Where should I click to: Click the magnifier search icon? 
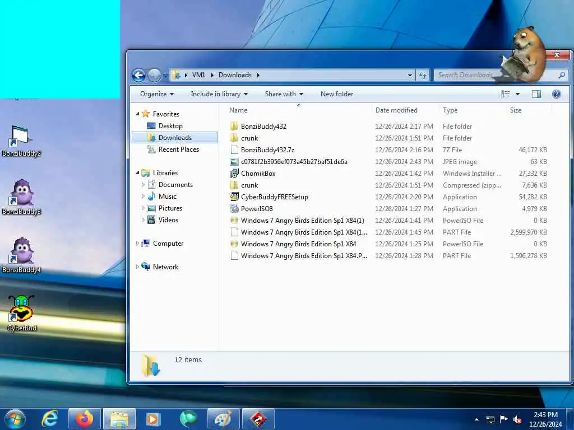click(x=562, y=75)
